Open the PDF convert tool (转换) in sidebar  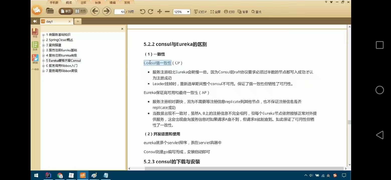35,59
